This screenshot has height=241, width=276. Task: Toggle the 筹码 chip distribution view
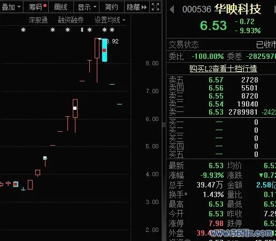click(36, 7)
